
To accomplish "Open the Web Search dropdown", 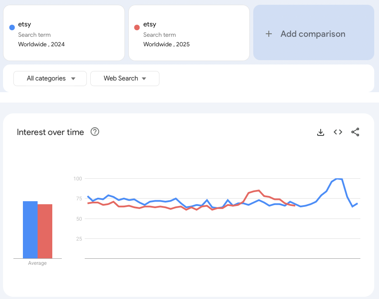I will click(125, 78).
